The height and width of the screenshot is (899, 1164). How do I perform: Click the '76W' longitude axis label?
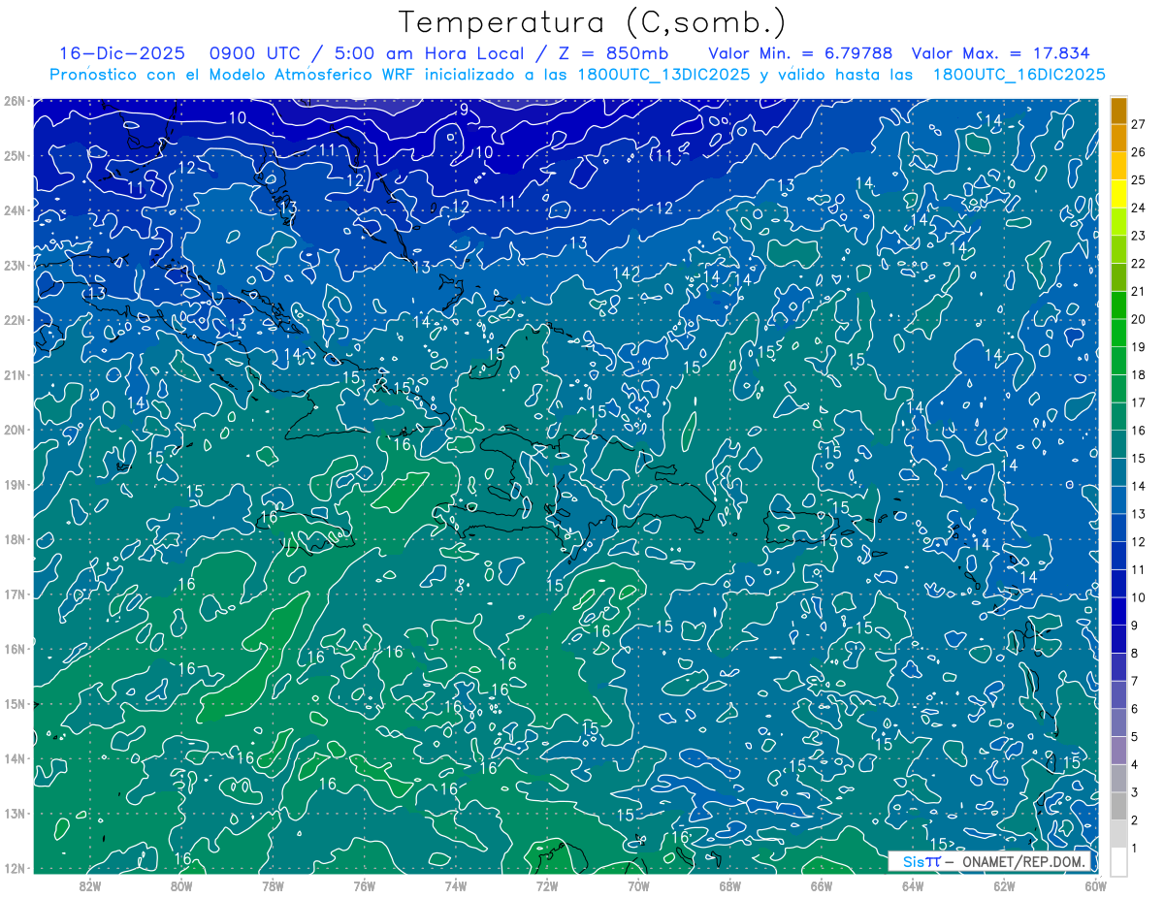point(364,885)
